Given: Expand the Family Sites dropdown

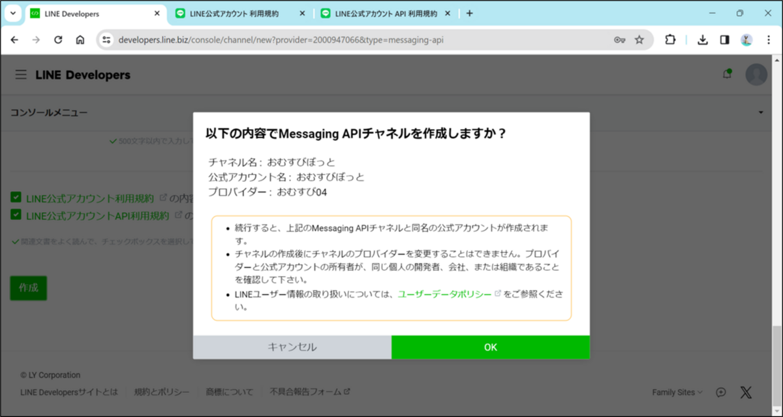Looking at the screenshot, I should click(x=677, y=392).
